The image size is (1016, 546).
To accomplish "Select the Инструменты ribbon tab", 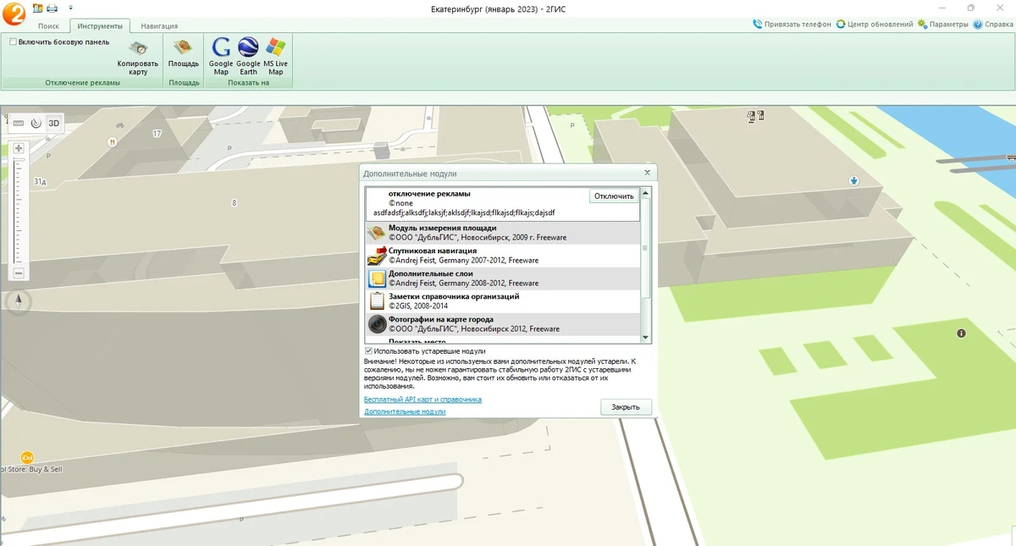I will click(100, 26).
